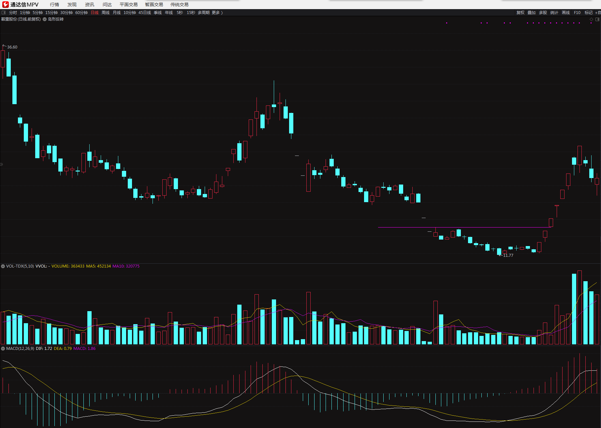601x428 pixels.
Task: Click the 叠加 overlay button
Action: pyautogui.click(x=532, y=13)
